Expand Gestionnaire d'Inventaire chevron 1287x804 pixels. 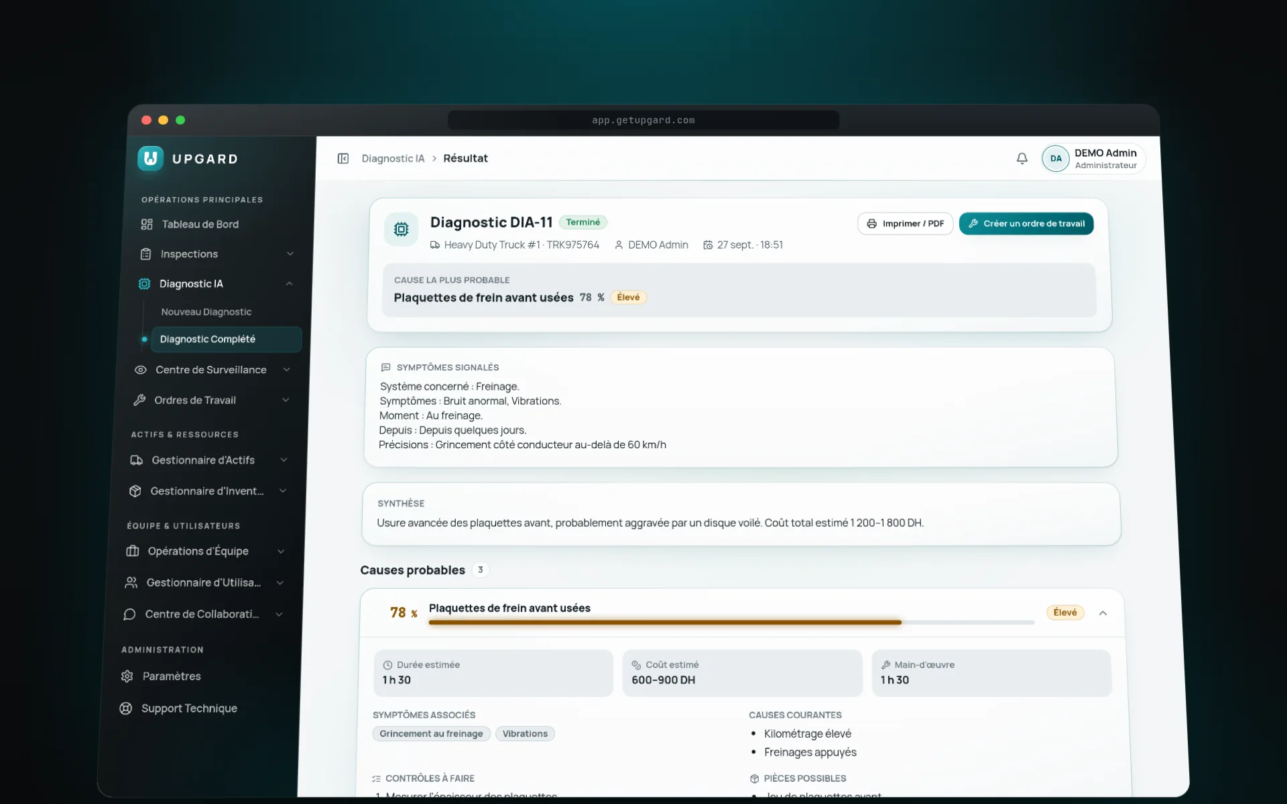pyautogui.click(x=283, y=491)
